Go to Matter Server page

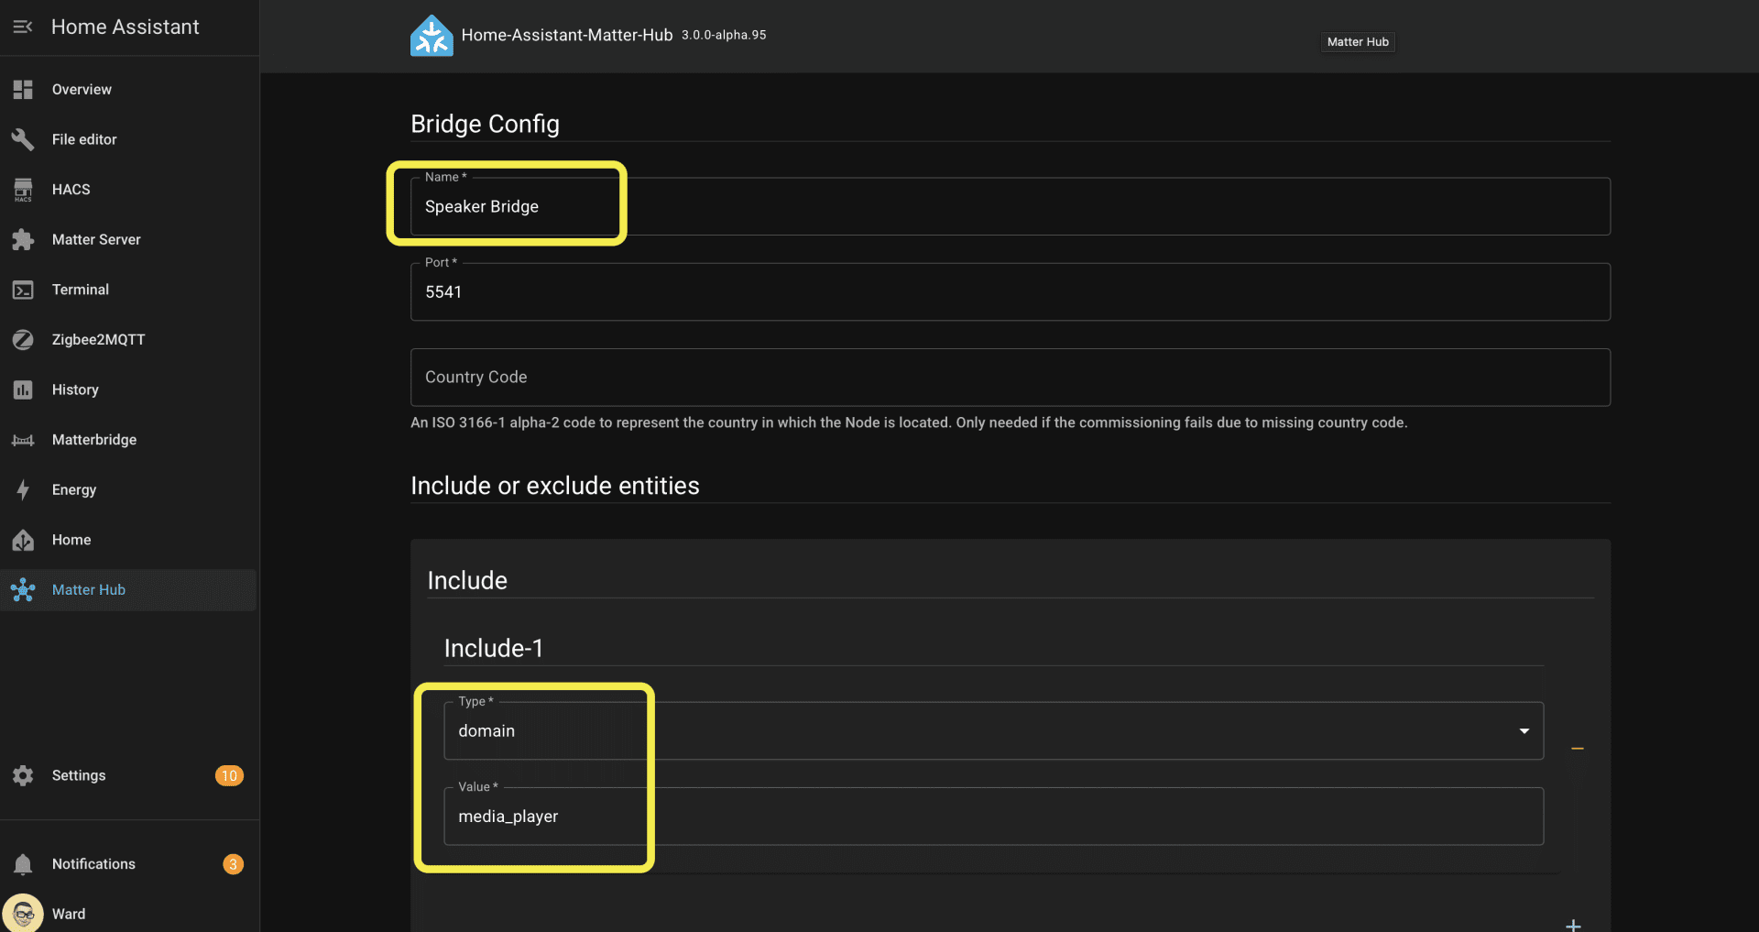96,240
